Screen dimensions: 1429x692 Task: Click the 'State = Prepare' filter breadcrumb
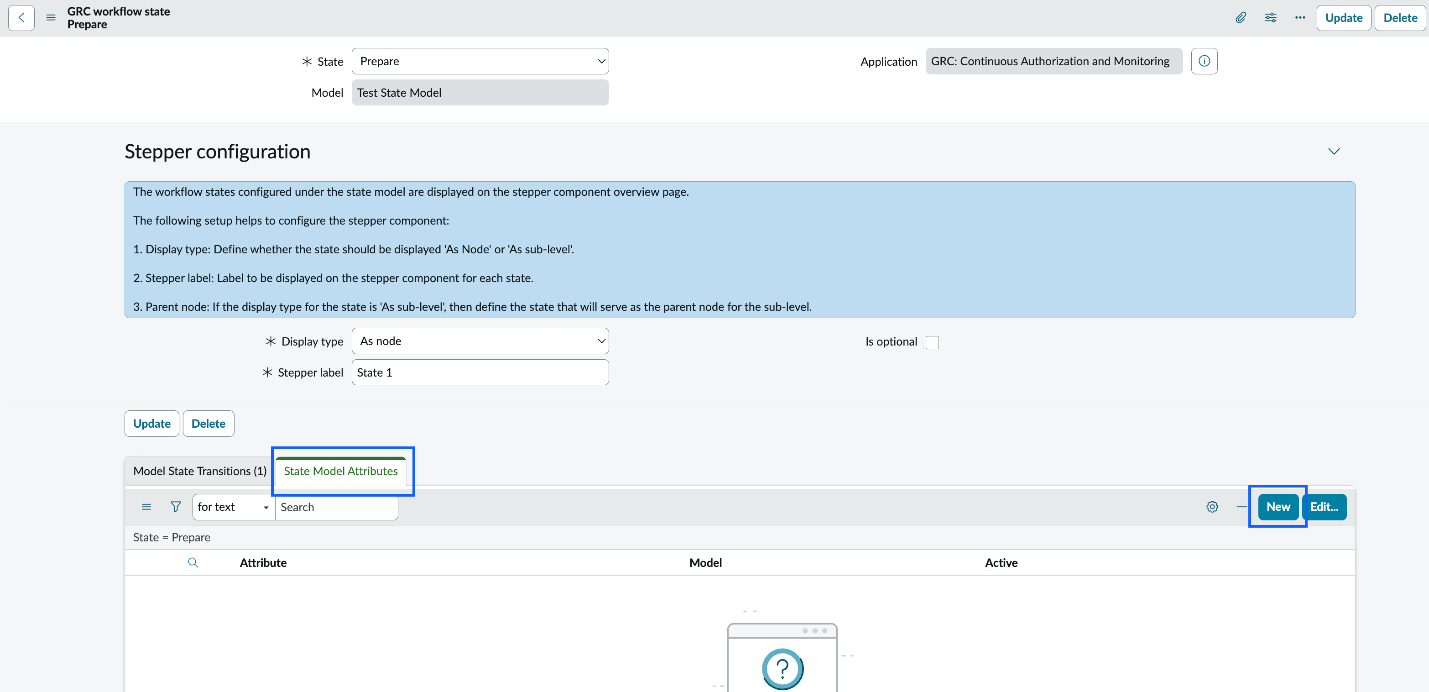tap(172, 537)
